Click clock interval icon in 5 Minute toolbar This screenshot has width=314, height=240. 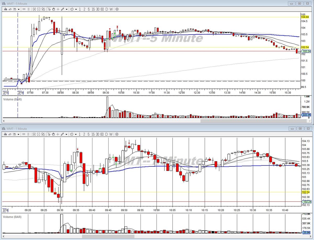coord(72,9)
